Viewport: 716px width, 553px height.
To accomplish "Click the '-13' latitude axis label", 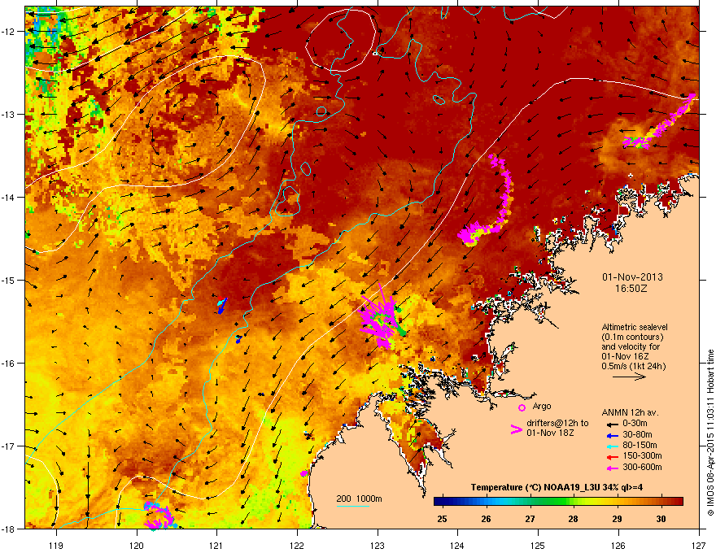I will click(x=8, y=115).
